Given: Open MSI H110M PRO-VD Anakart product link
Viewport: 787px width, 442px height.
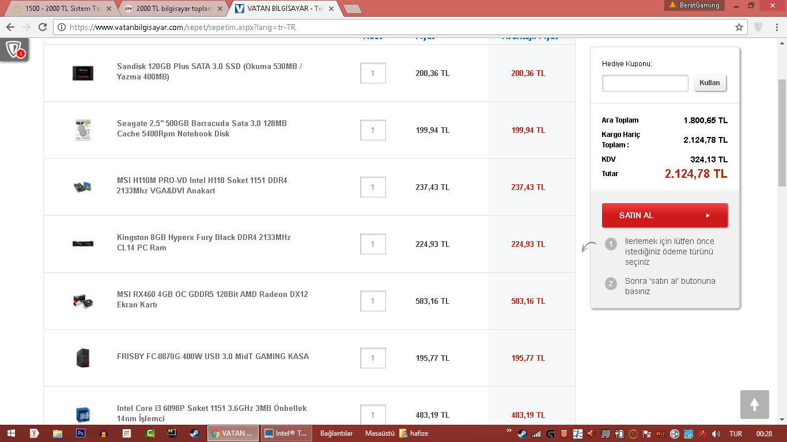Looking at the screenshot, I should click(x=202, y=185).
